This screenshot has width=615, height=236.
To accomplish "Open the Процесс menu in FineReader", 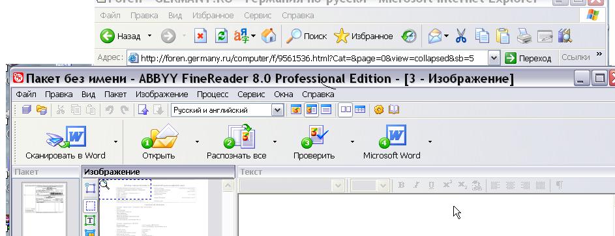I will click(213, 94).
